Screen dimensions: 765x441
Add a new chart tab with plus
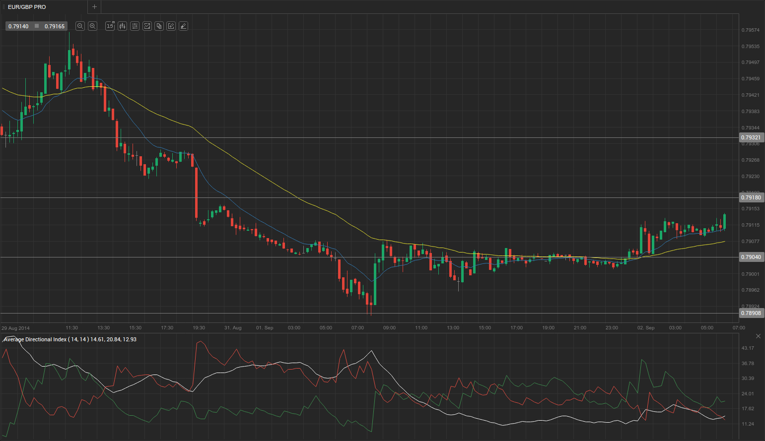[x=94, y=7]
